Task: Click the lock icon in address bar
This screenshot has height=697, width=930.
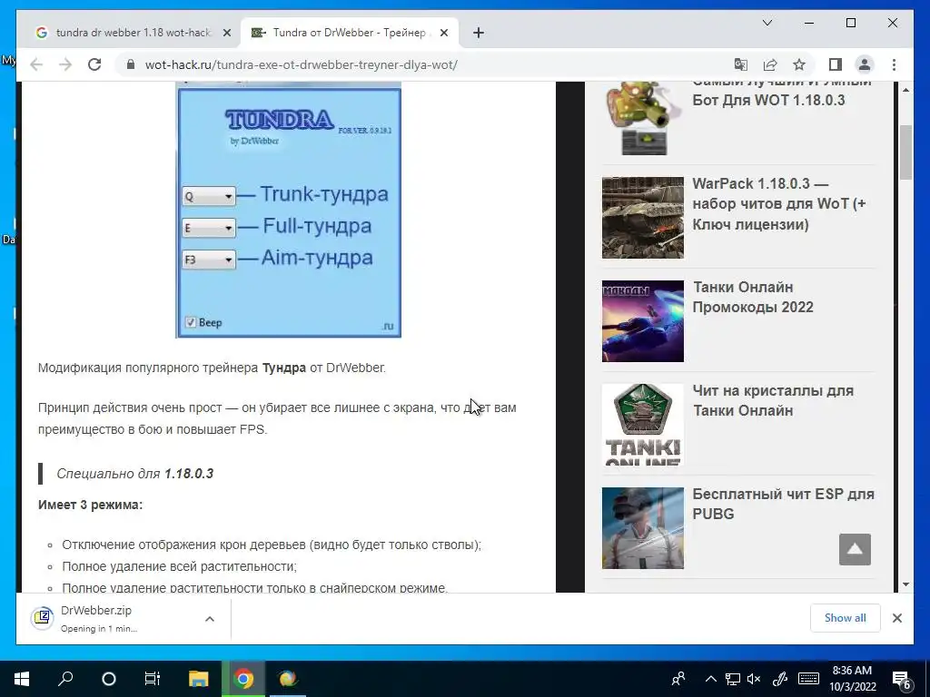Action: (x=131, y=64)
